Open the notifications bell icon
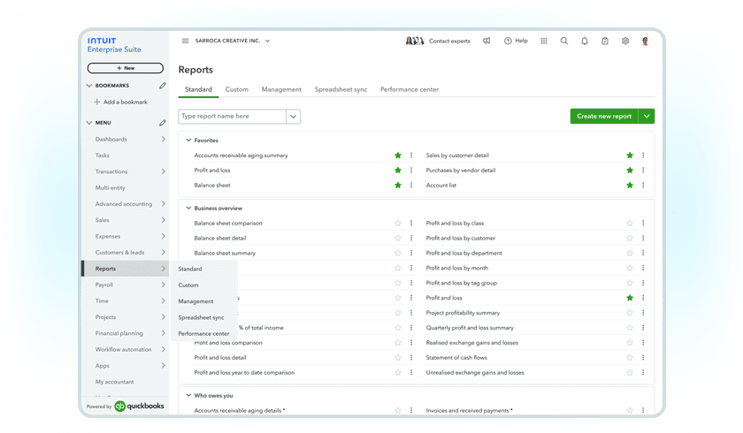 click(585, 42)
